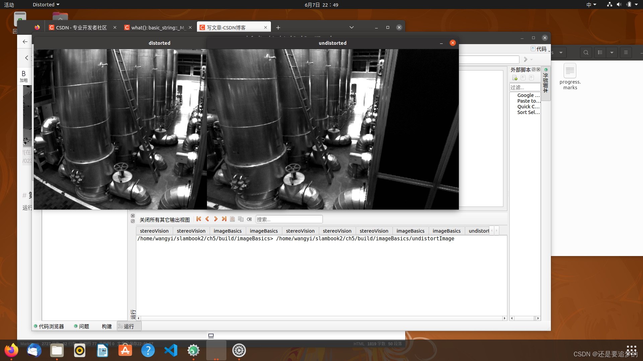Close the 外部脚本 panel
Image resolution: width=643 pixels, height=361 pixels.
pyautogui.click(x=538, y=70)
